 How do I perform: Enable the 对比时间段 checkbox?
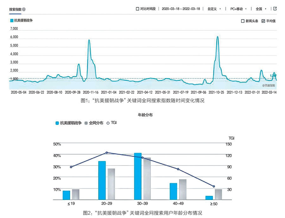coord(137,9)
